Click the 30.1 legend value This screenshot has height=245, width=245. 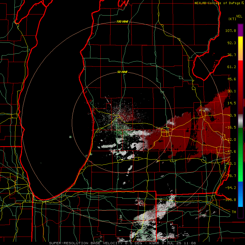(232, 91)
